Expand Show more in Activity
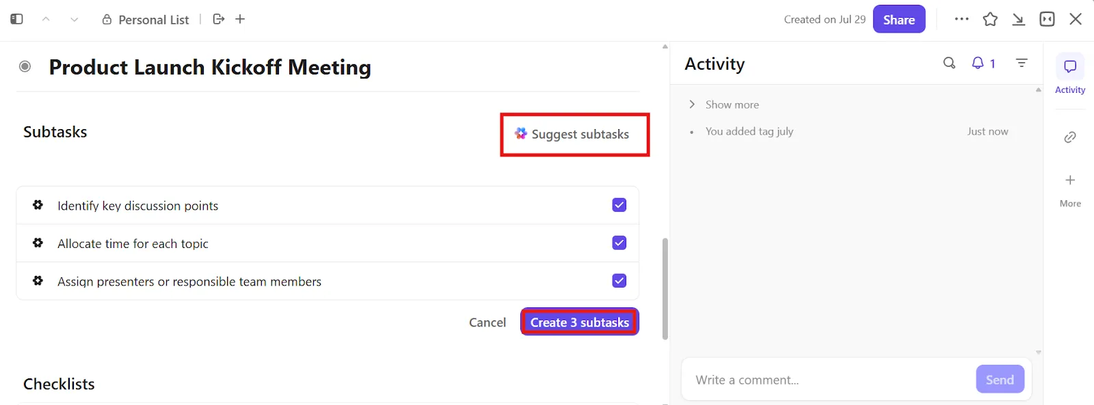The width and height of the screenshot is (1094, 405). 723,104
